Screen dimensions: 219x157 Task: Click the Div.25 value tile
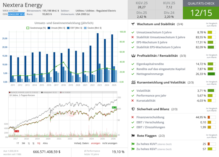142,15
